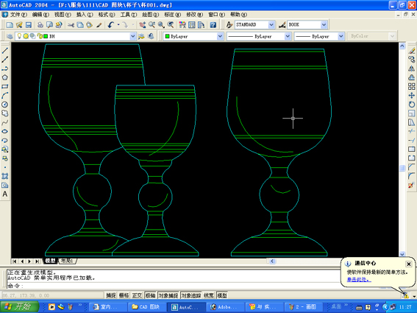Toggle the 对象捕捉 object snap button
Screen dimensions: 417x313
coord(168,295)
